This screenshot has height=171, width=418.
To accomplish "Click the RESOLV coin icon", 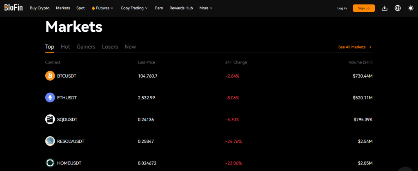I will coord(50,141).
